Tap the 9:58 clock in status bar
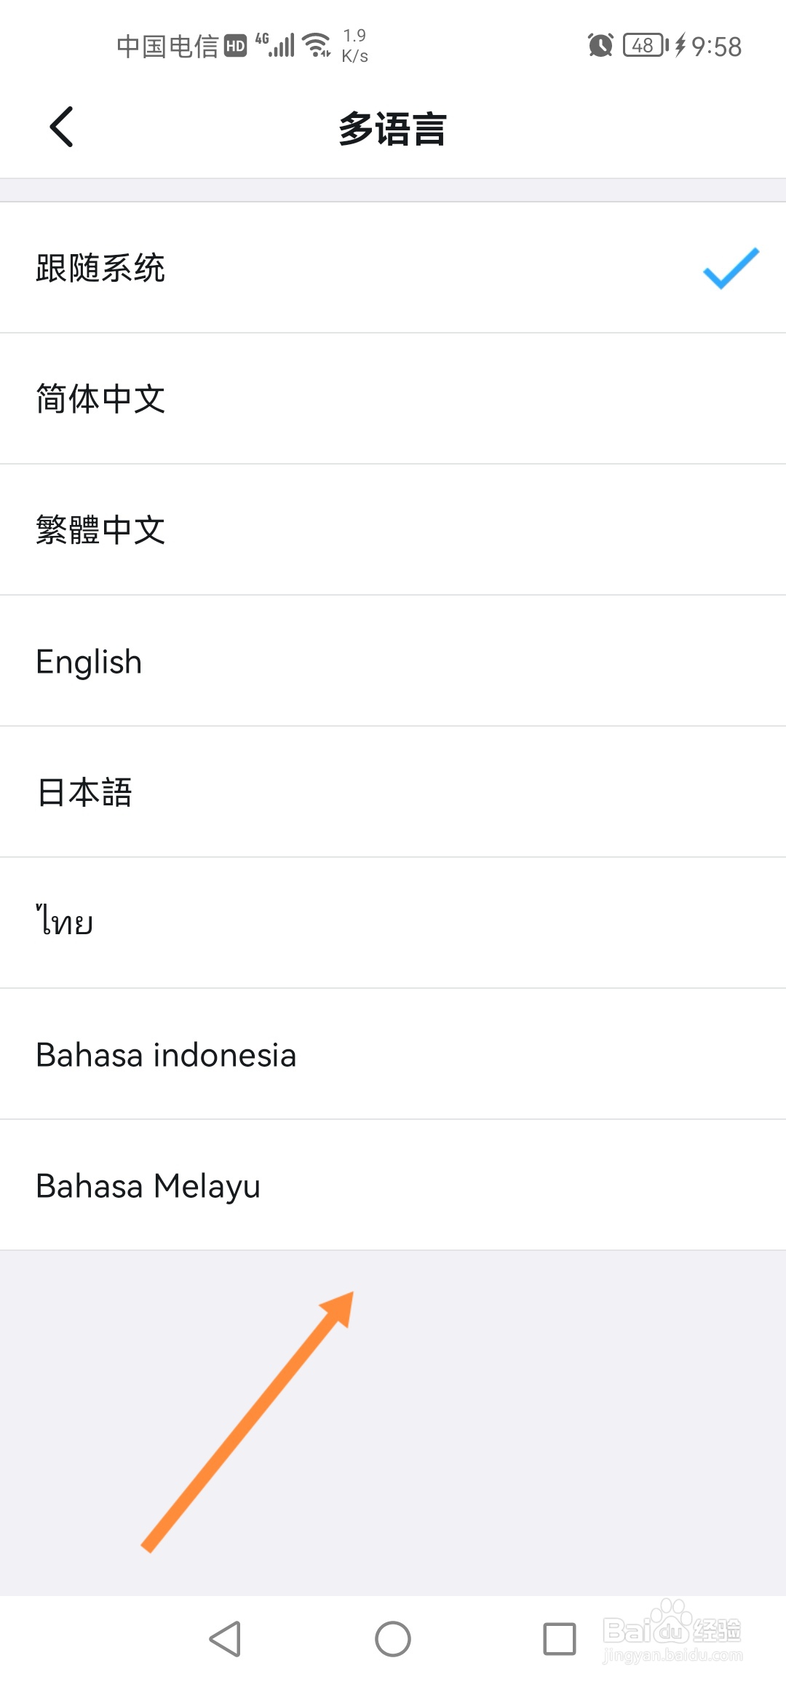This screenshot has width=786, height=1682. [x=716, y=47]
